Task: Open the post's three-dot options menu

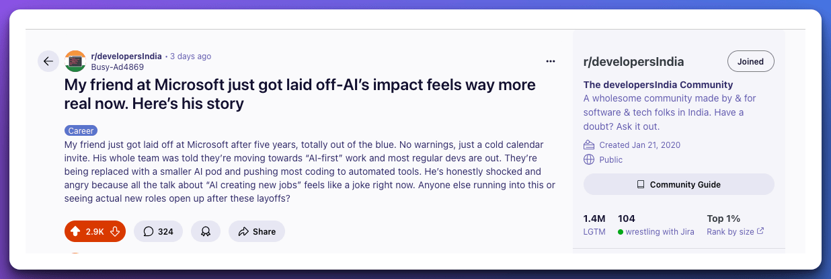Action: (x=551, y=61)
